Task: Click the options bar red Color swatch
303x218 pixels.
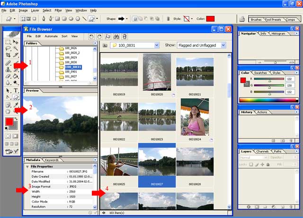Action: (x=210, y=19)
